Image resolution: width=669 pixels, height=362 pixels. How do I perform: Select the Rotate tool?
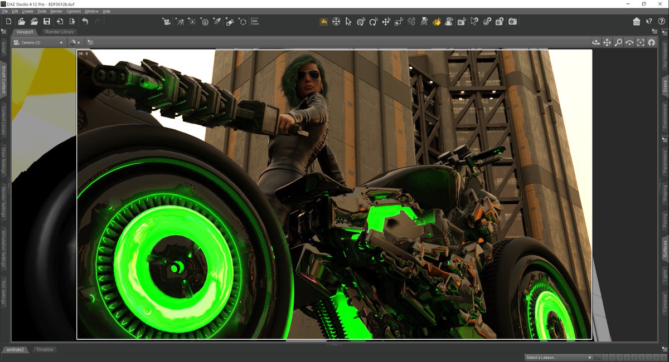click(x=374, y=21)
